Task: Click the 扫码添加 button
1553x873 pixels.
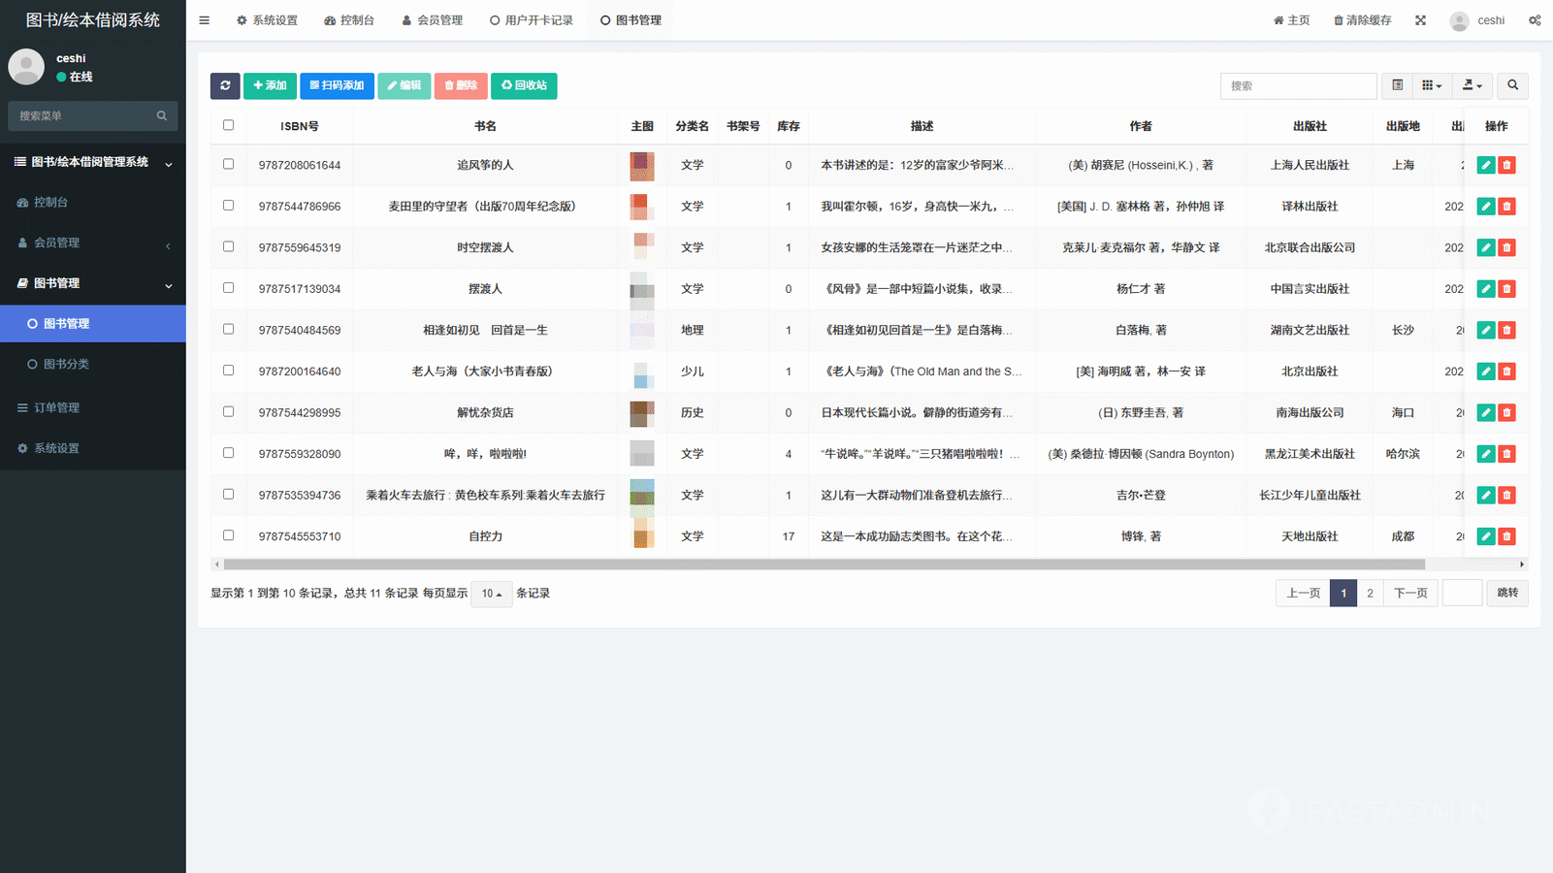Action: (337, 85)
